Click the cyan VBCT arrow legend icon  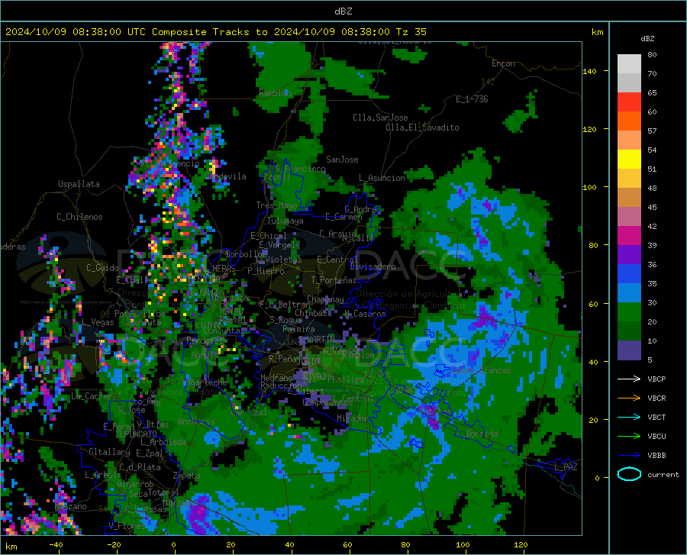(x=629, y=417)
